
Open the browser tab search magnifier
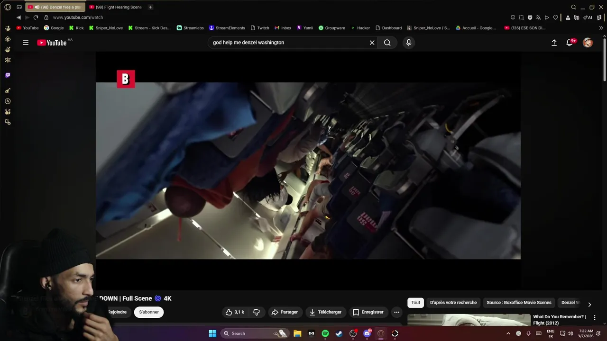coord(573,7)
